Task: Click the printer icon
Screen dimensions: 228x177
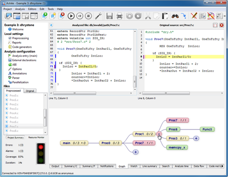Action: click(x=119, y=16)
